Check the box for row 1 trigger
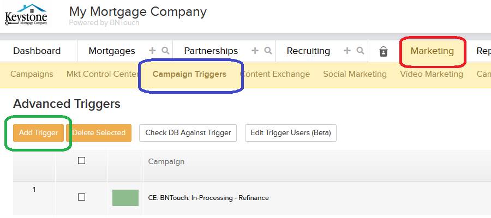491x218 pixels. click(81, 197)
